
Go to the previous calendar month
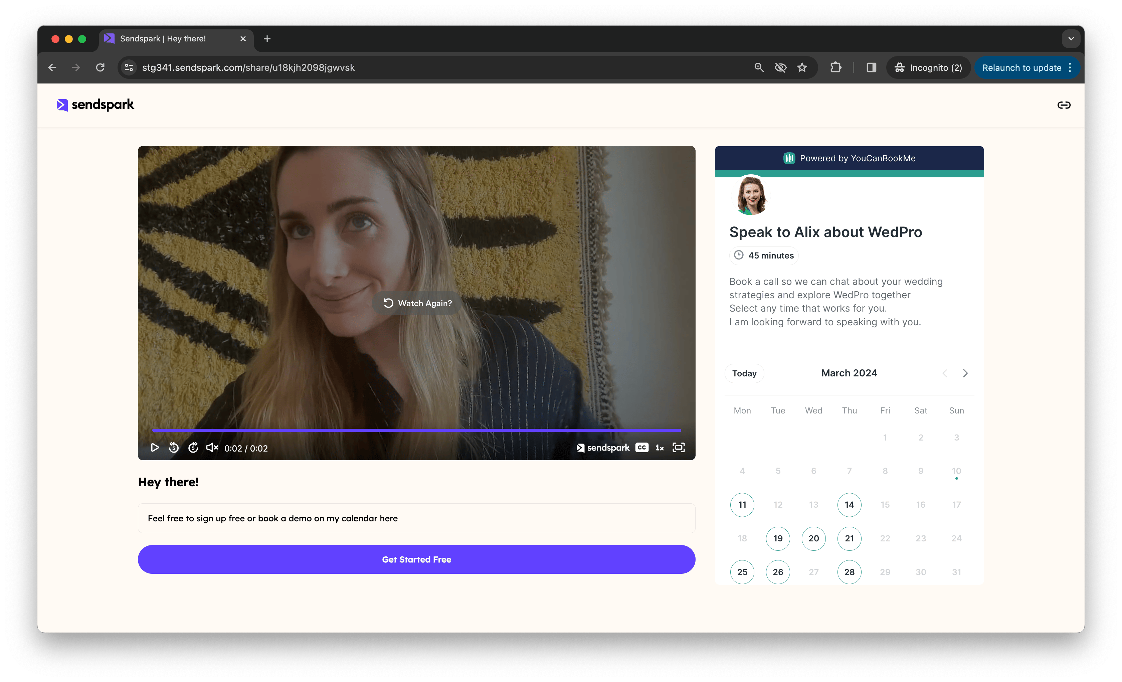(945, 373)
